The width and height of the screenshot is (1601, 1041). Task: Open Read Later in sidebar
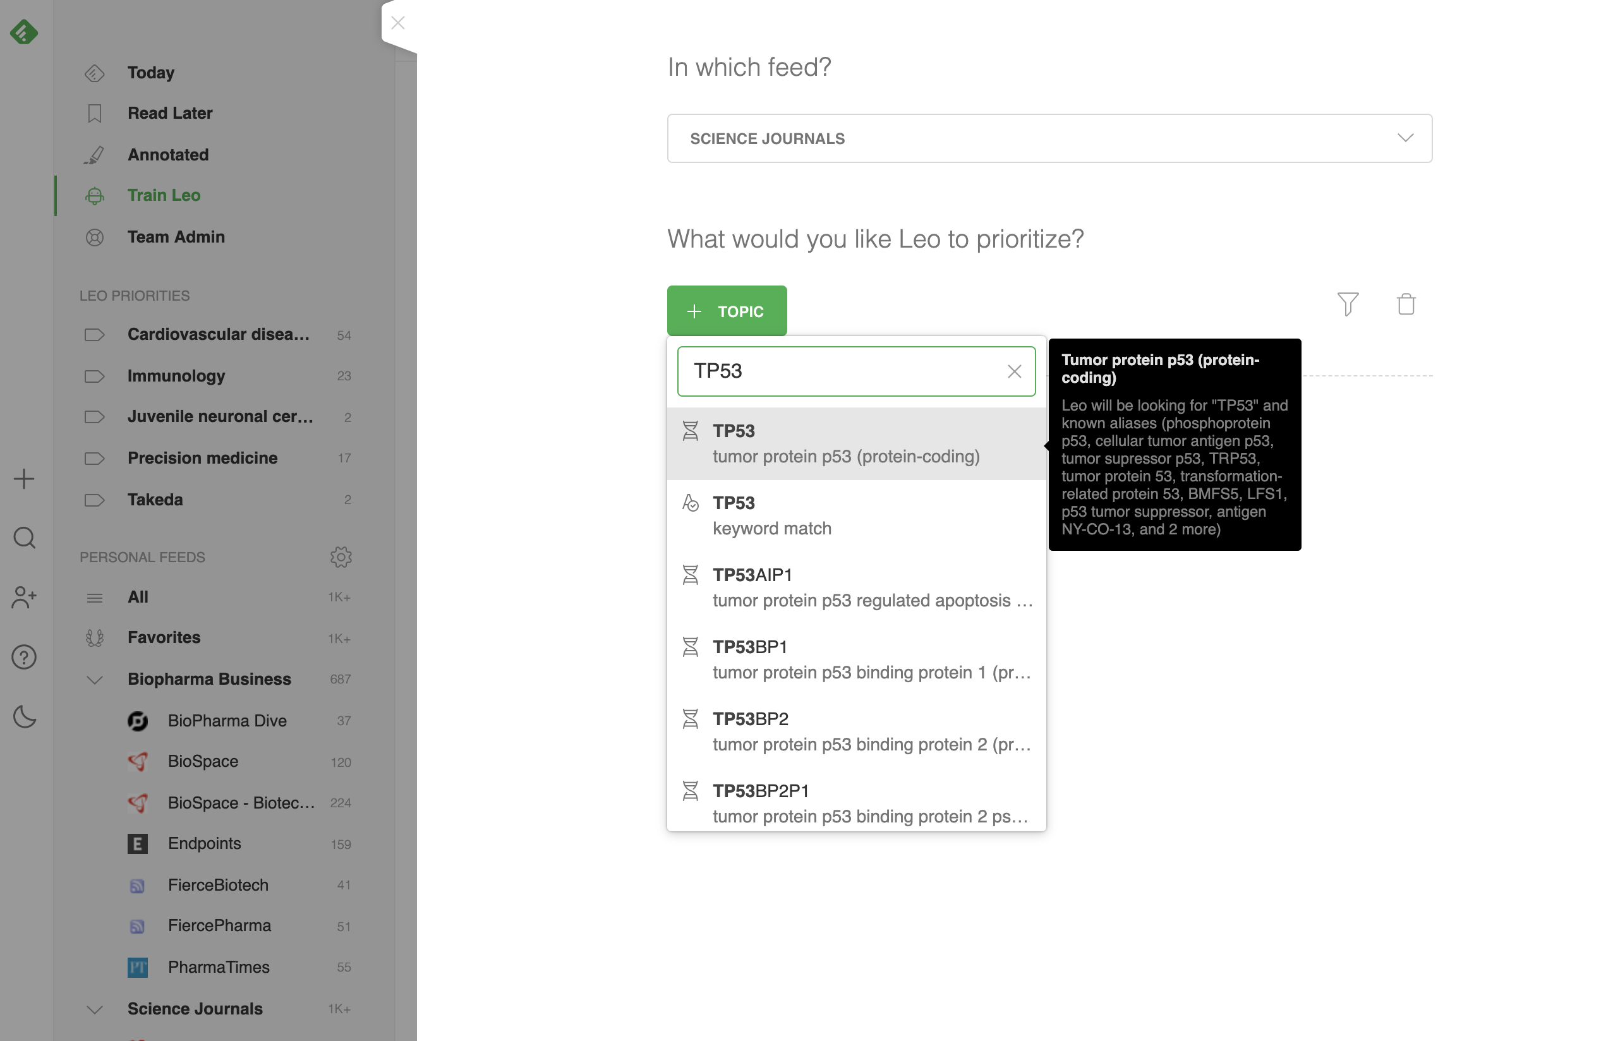click(x=170, y=113)
